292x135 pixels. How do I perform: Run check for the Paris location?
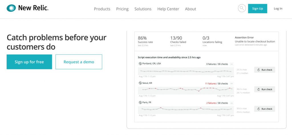pos(265,109)
